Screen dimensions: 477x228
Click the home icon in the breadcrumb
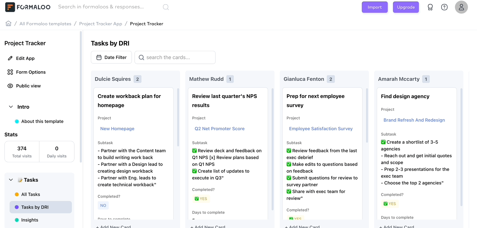[x=8, y=23]
